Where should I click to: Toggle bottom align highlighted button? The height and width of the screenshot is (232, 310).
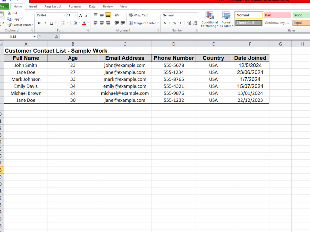coord(108,15)
